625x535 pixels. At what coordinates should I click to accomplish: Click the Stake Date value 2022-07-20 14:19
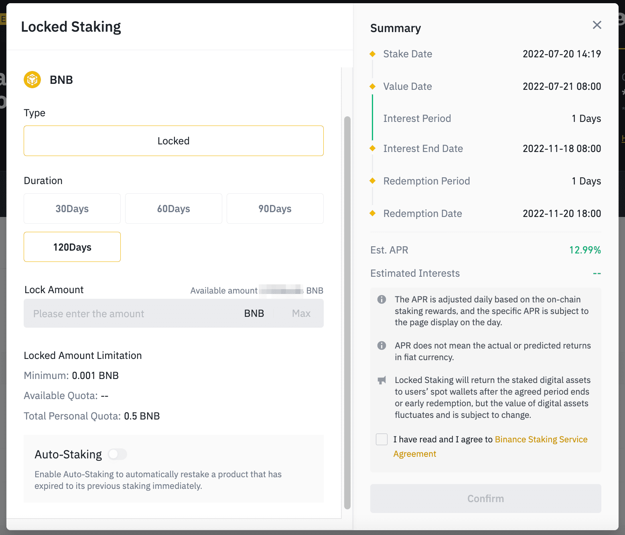562,54
